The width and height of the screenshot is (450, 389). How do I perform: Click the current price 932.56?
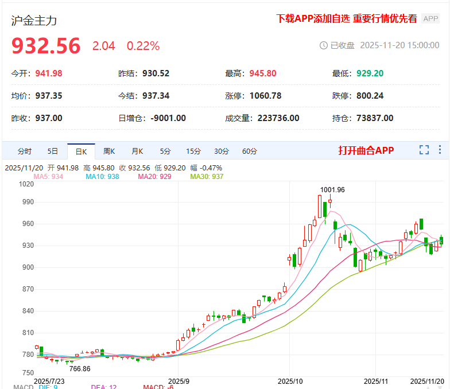[46, 46]
